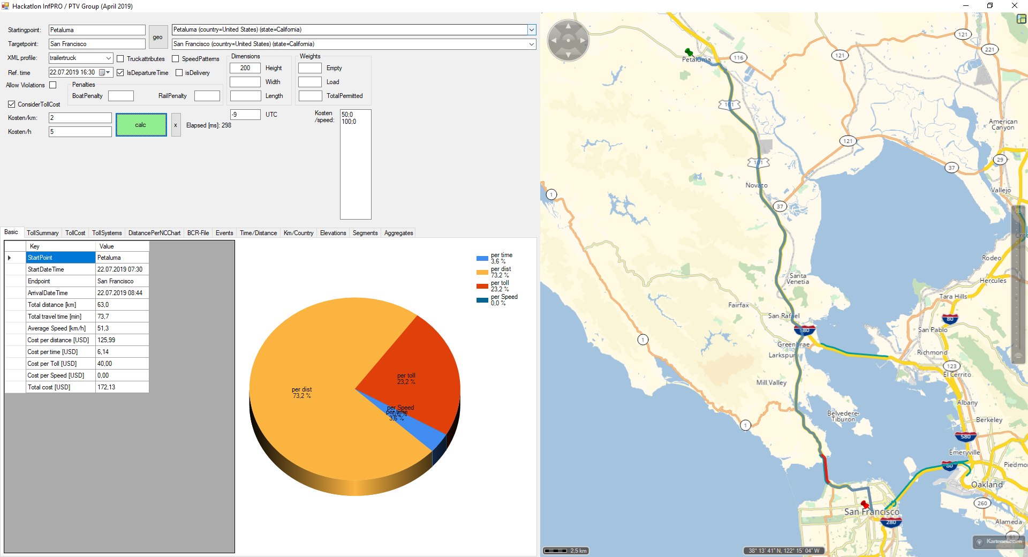Viewport: 1028px width, 557px height.
Task: Click the map overview icon in top-right corner
Action: pos(1021,19)
